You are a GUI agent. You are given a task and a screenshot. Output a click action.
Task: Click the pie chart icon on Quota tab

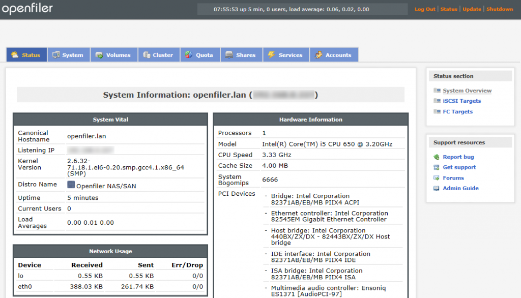[189, 55]
